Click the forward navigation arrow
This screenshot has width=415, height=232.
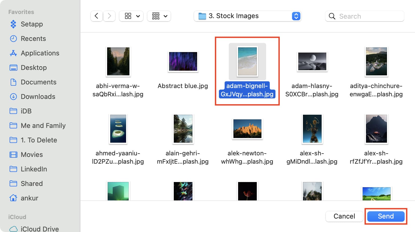[x=109, y=16]
